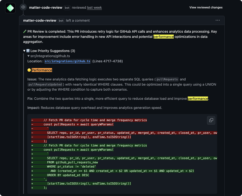This screenshot has height=196, width=242.
Task: Click the bot badge in comment header
Action: [61, 21]
